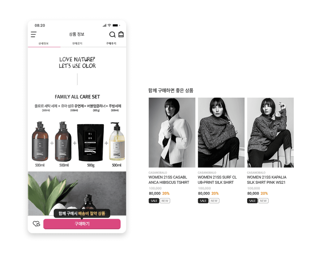Tap the heart wishlist icon
The image size is (321, 253).
36,224
